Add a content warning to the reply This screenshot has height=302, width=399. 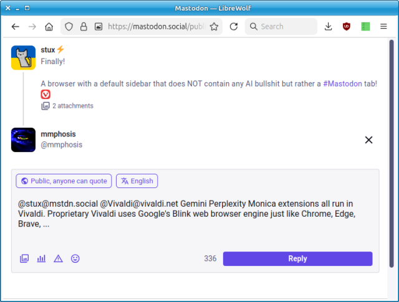pos(58,258)
